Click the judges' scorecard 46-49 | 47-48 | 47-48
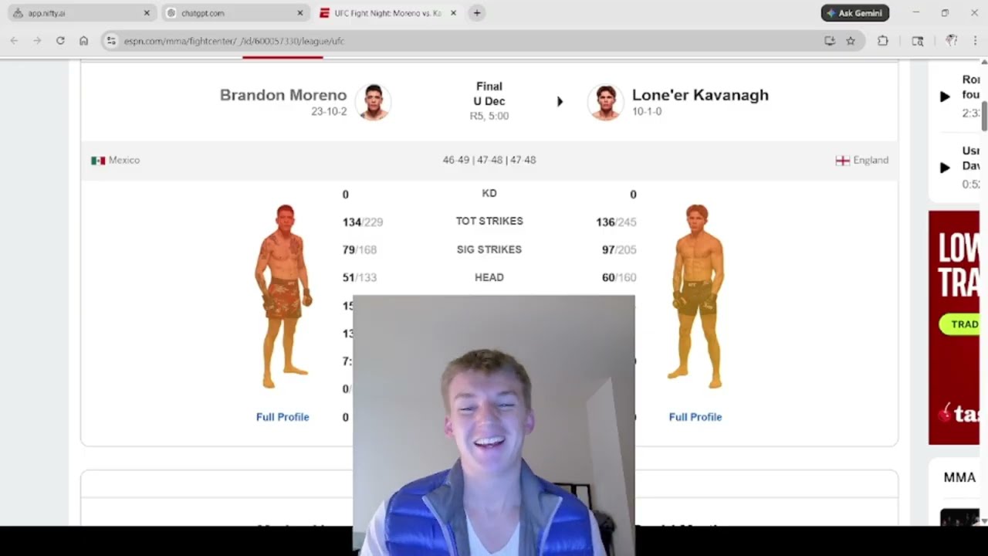The image size is (988, 556). pos(489,161)
